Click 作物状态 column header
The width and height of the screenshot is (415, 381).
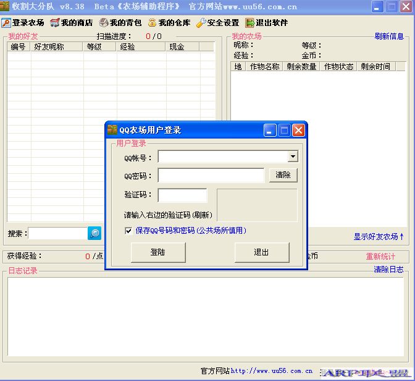tap(338, 67)
